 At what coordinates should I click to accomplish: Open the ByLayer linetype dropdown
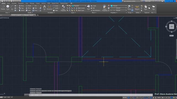click(119, 10)
